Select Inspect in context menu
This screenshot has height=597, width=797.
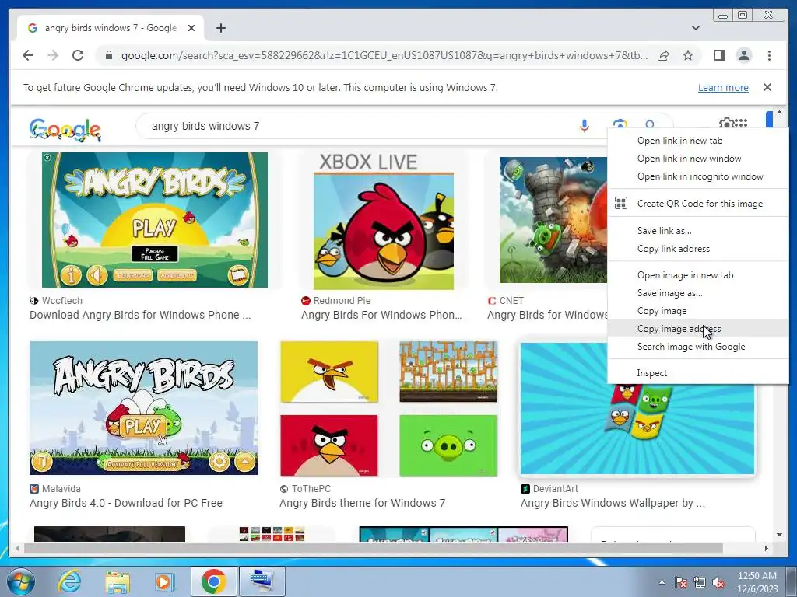698,372
